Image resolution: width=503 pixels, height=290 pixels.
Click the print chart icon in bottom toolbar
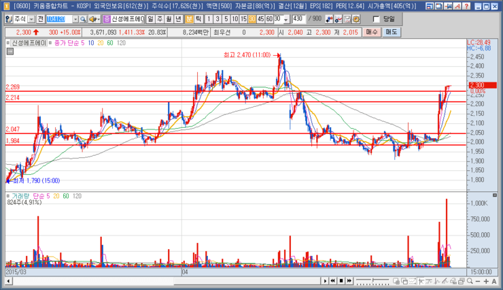coord(462,281)
